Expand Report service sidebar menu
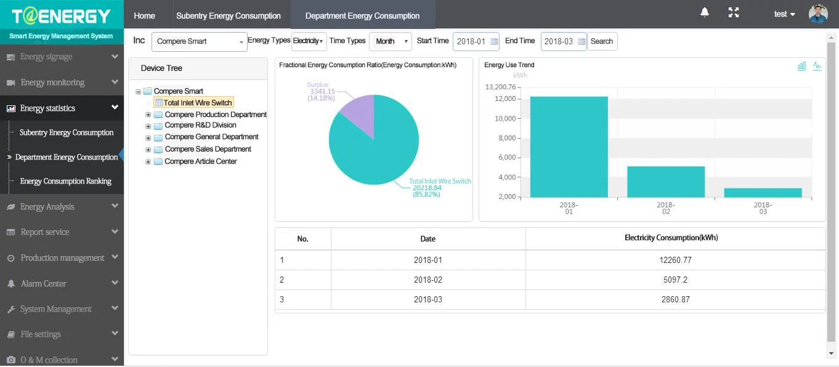 pyautogui.click(x=62, y=232)
